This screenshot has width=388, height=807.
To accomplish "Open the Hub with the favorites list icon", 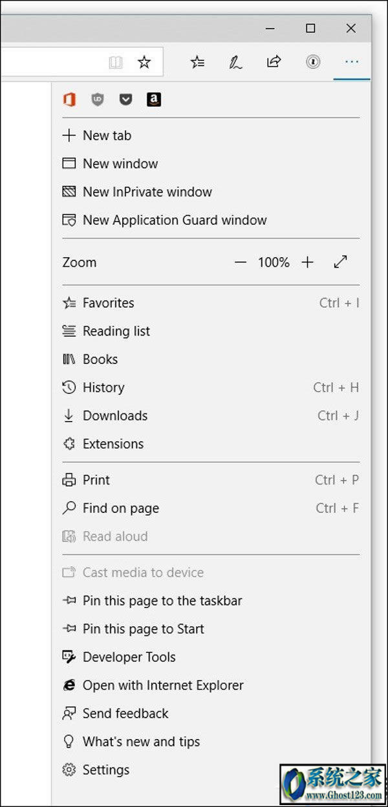I will point(197,62).
